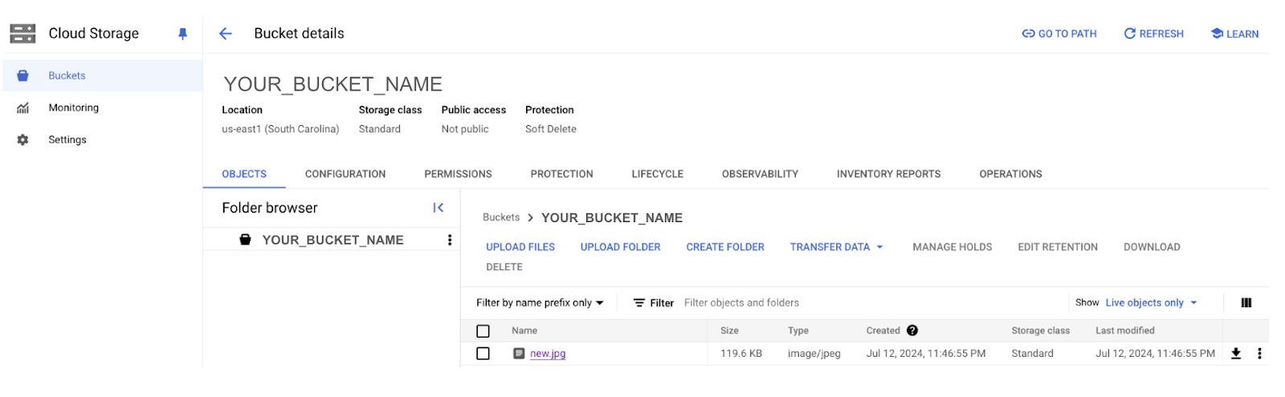Go back using the left arrow icon
The image size is (1285, 397).
pos(226,34)
